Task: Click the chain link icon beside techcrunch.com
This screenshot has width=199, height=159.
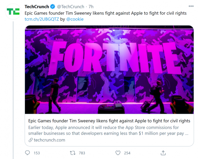Action: click(x=31, y=140)
